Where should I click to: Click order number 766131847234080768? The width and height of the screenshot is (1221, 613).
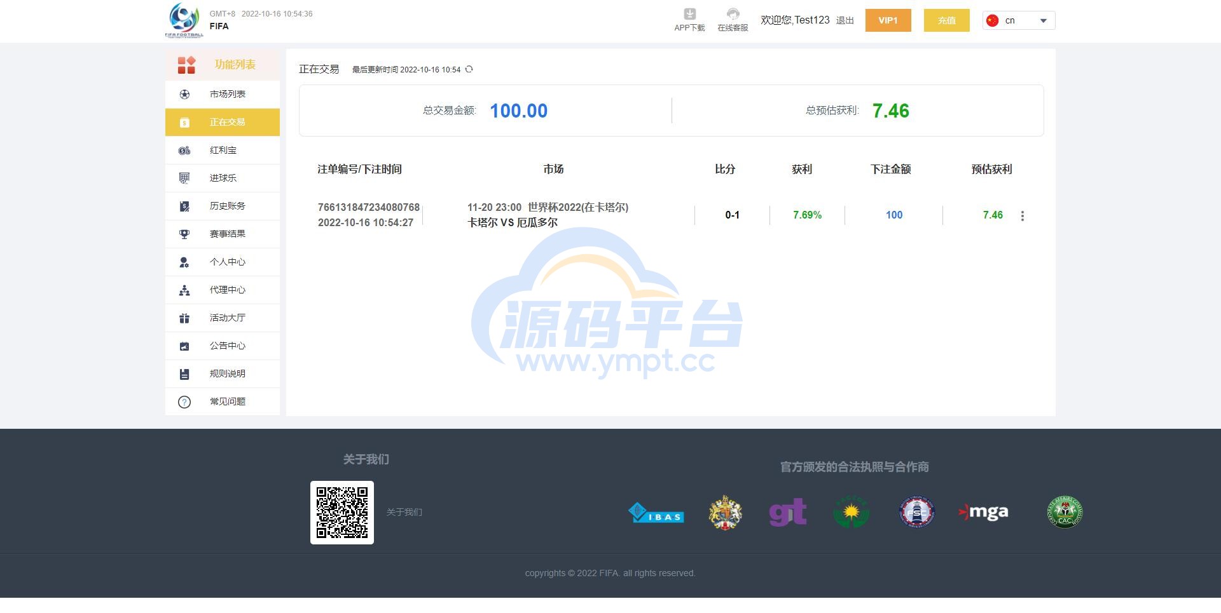pos(369,207)
